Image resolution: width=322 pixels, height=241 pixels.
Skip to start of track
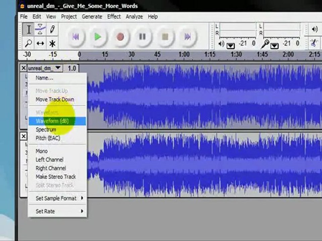point(76,37)
